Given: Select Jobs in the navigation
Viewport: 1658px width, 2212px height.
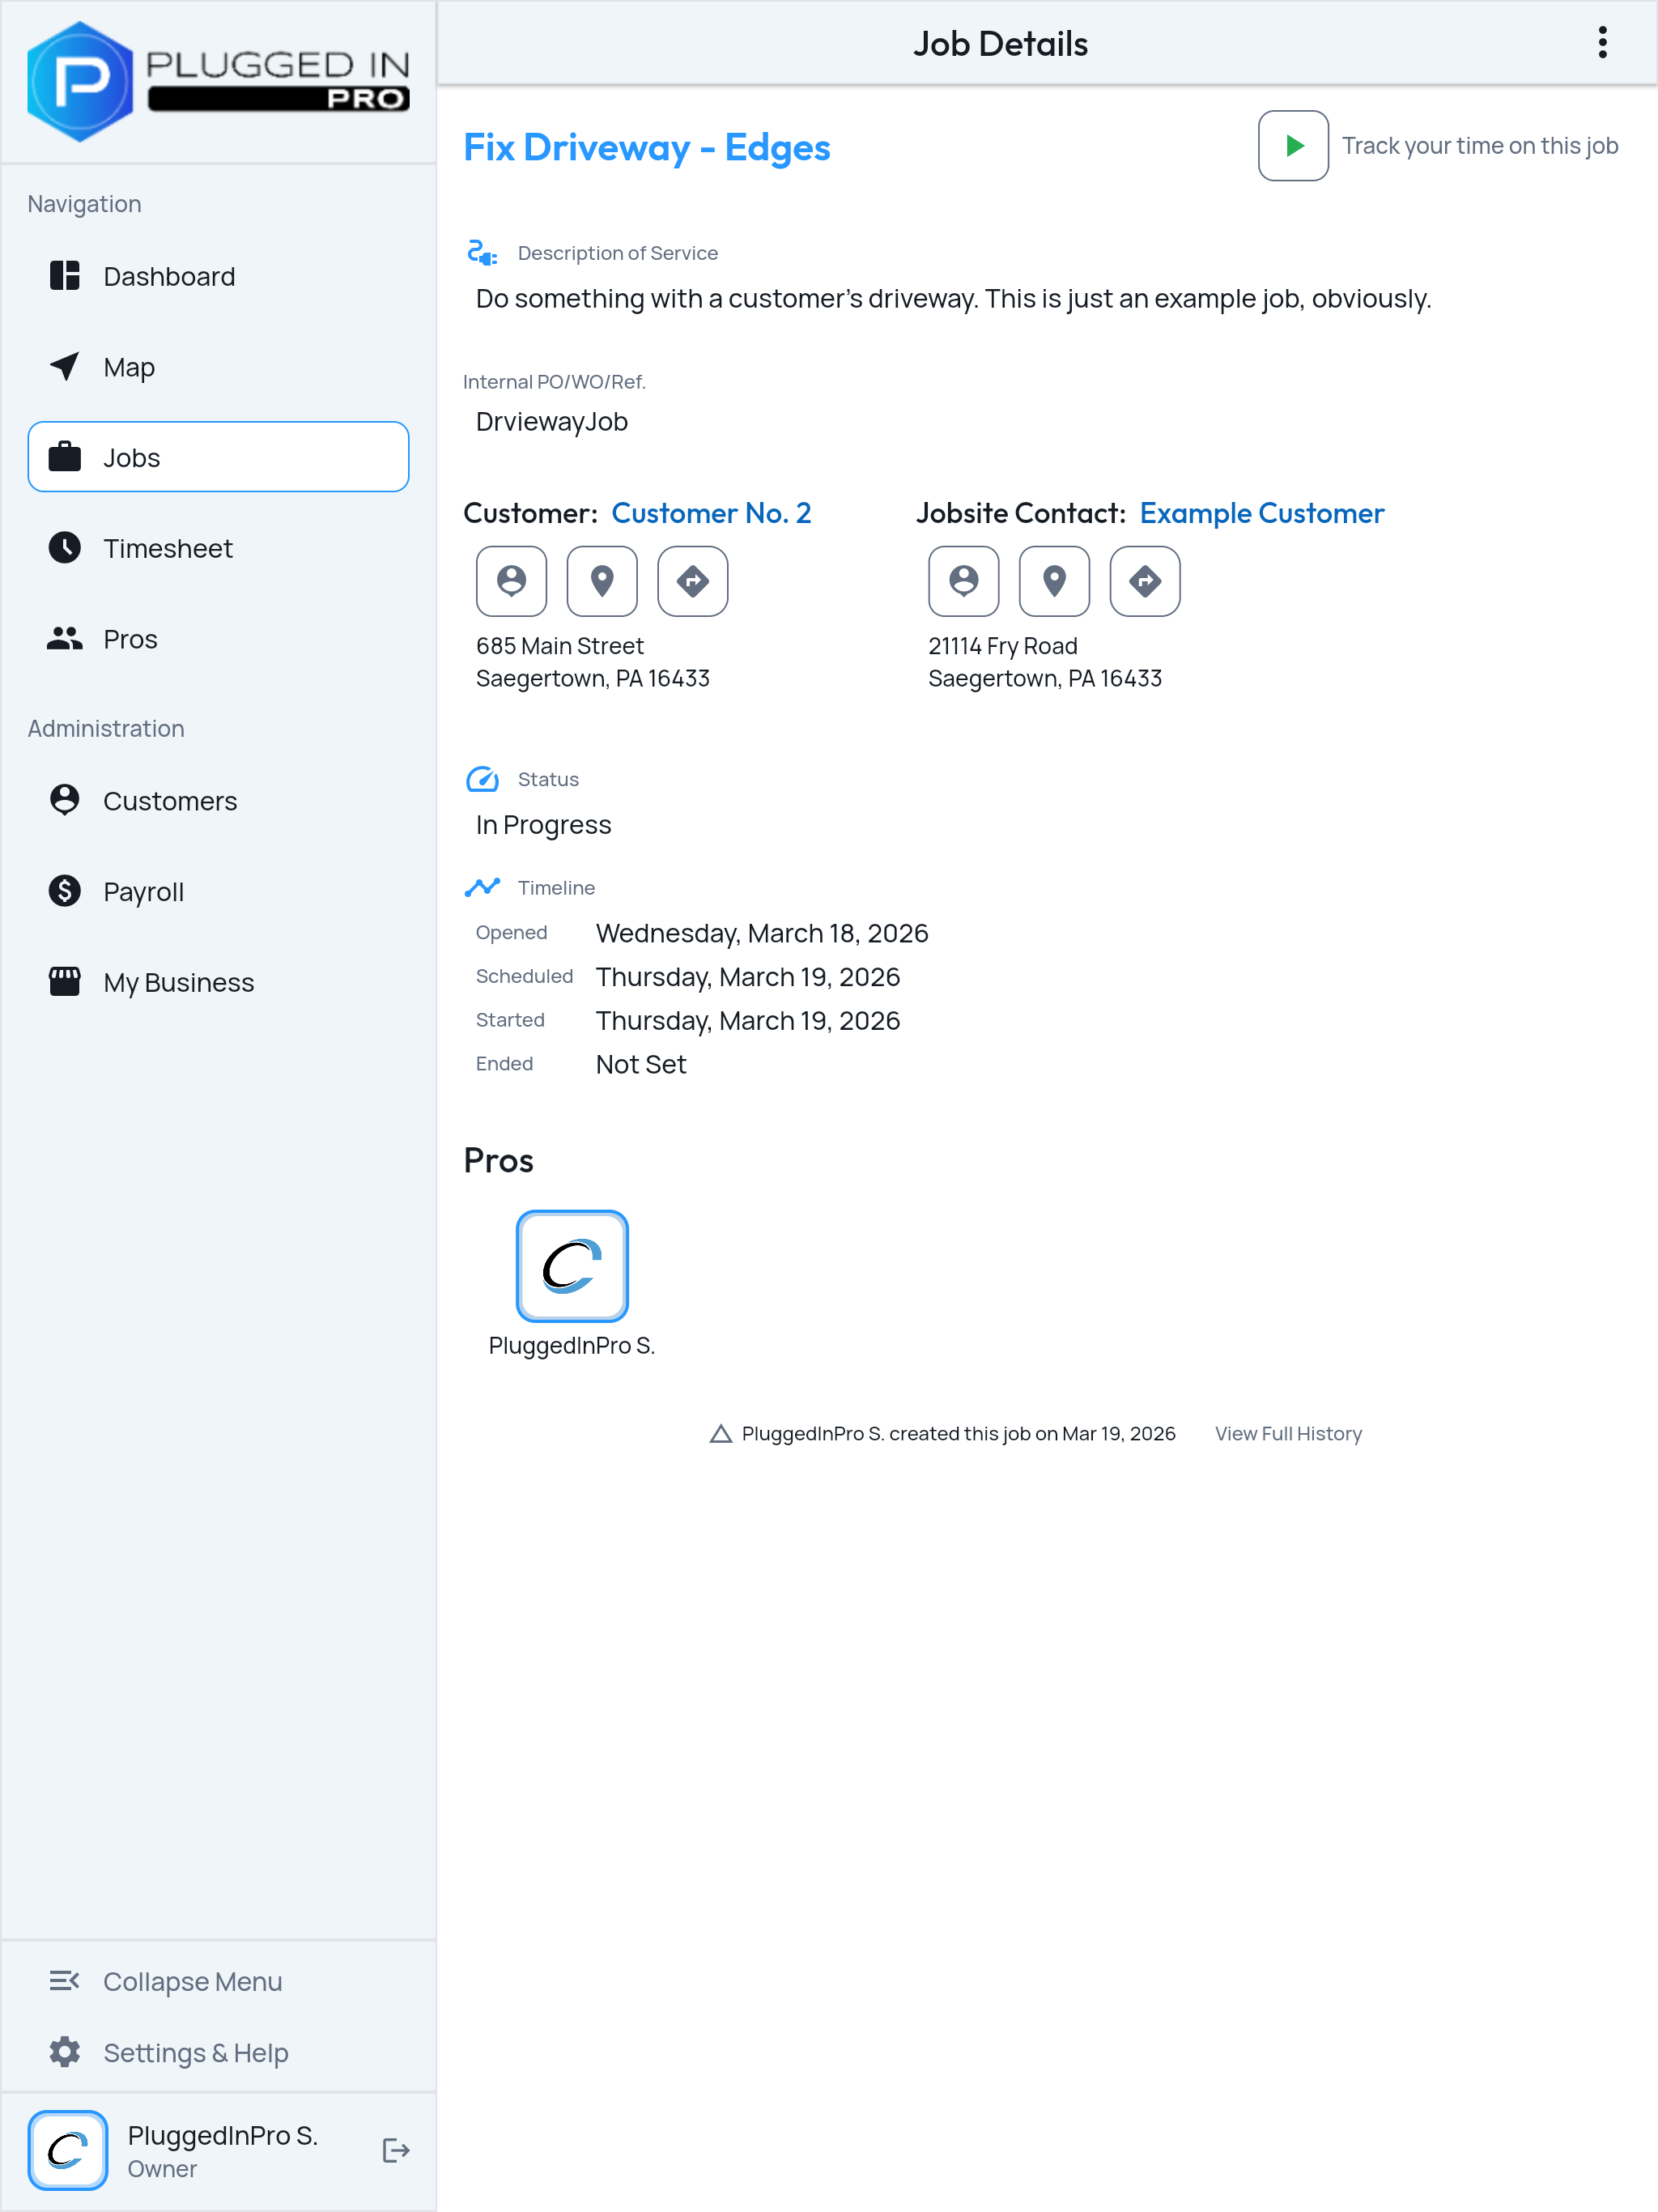Looking at the screenshot, I should 218,457.
